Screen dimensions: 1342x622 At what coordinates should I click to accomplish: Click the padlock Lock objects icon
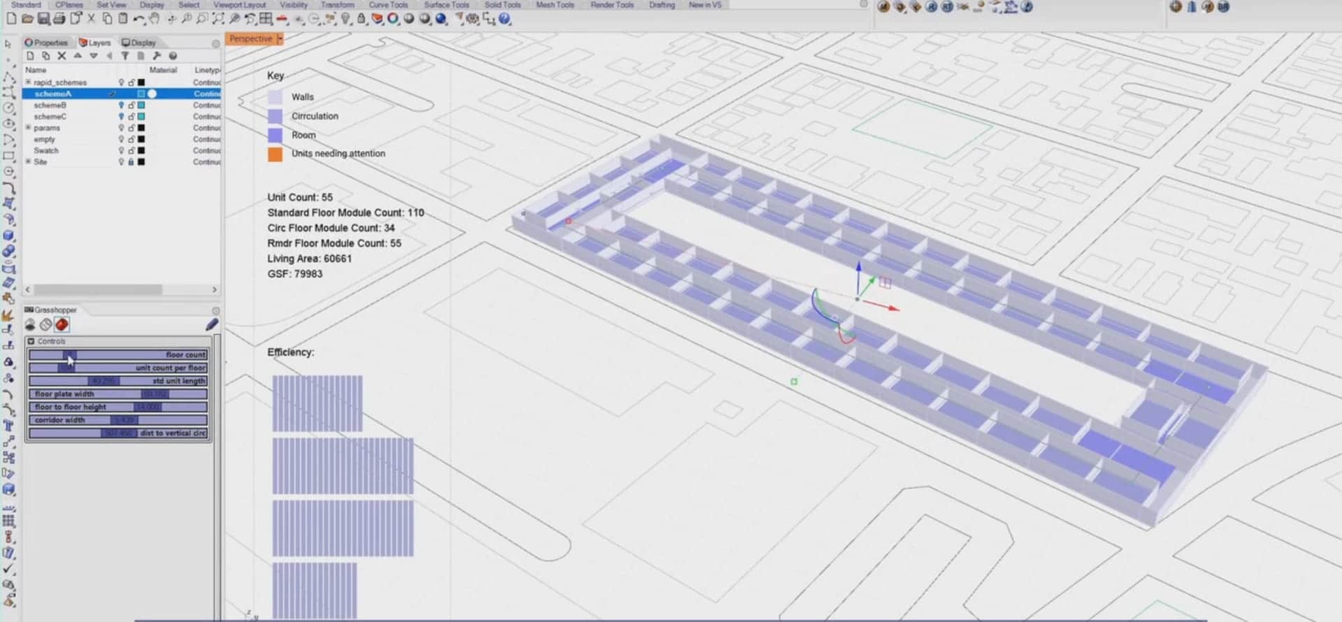[x=361, y=19]
